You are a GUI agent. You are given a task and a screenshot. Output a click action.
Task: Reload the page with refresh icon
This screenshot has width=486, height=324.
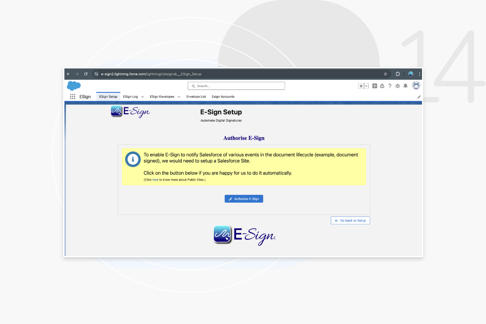click(x=86, y=74)
